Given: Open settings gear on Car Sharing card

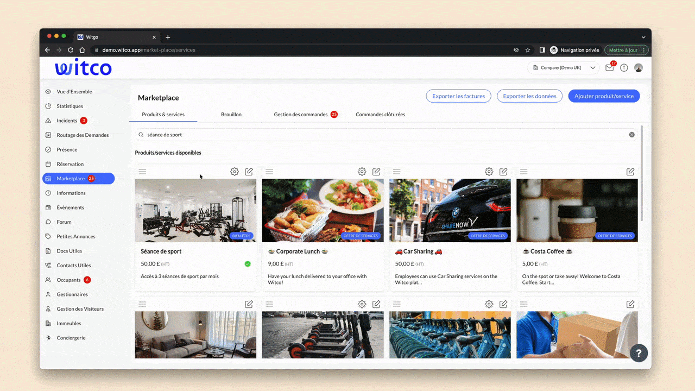Looking at the screenshot, I should [489, 172].
